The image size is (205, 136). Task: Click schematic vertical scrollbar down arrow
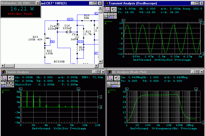[100, 61]
